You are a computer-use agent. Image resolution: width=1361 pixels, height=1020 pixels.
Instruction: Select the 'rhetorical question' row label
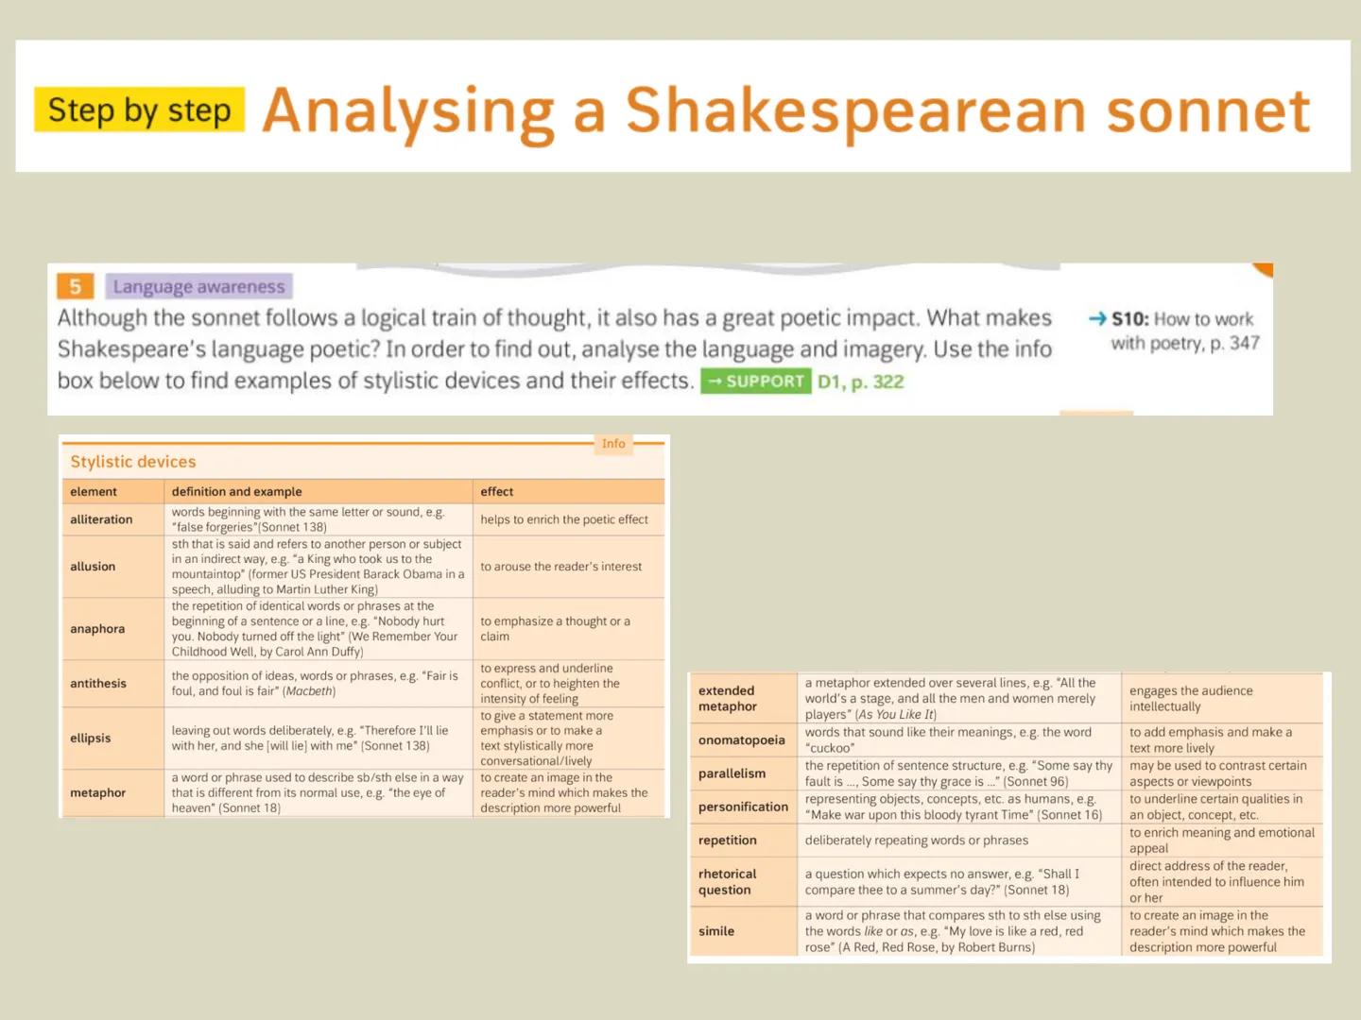[x=728, y=882]
